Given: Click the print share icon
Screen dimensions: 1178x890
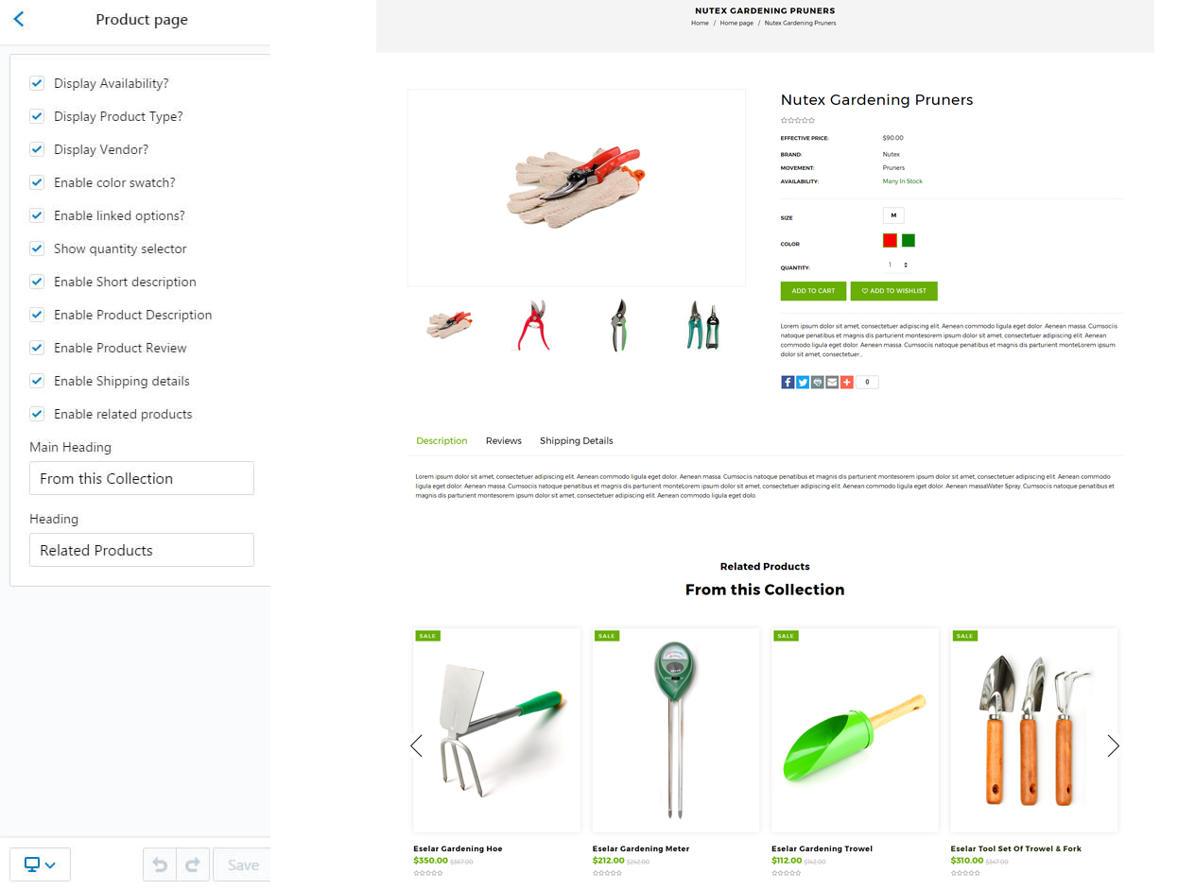Looking at the screenshot, I should (x=817, y=383).
